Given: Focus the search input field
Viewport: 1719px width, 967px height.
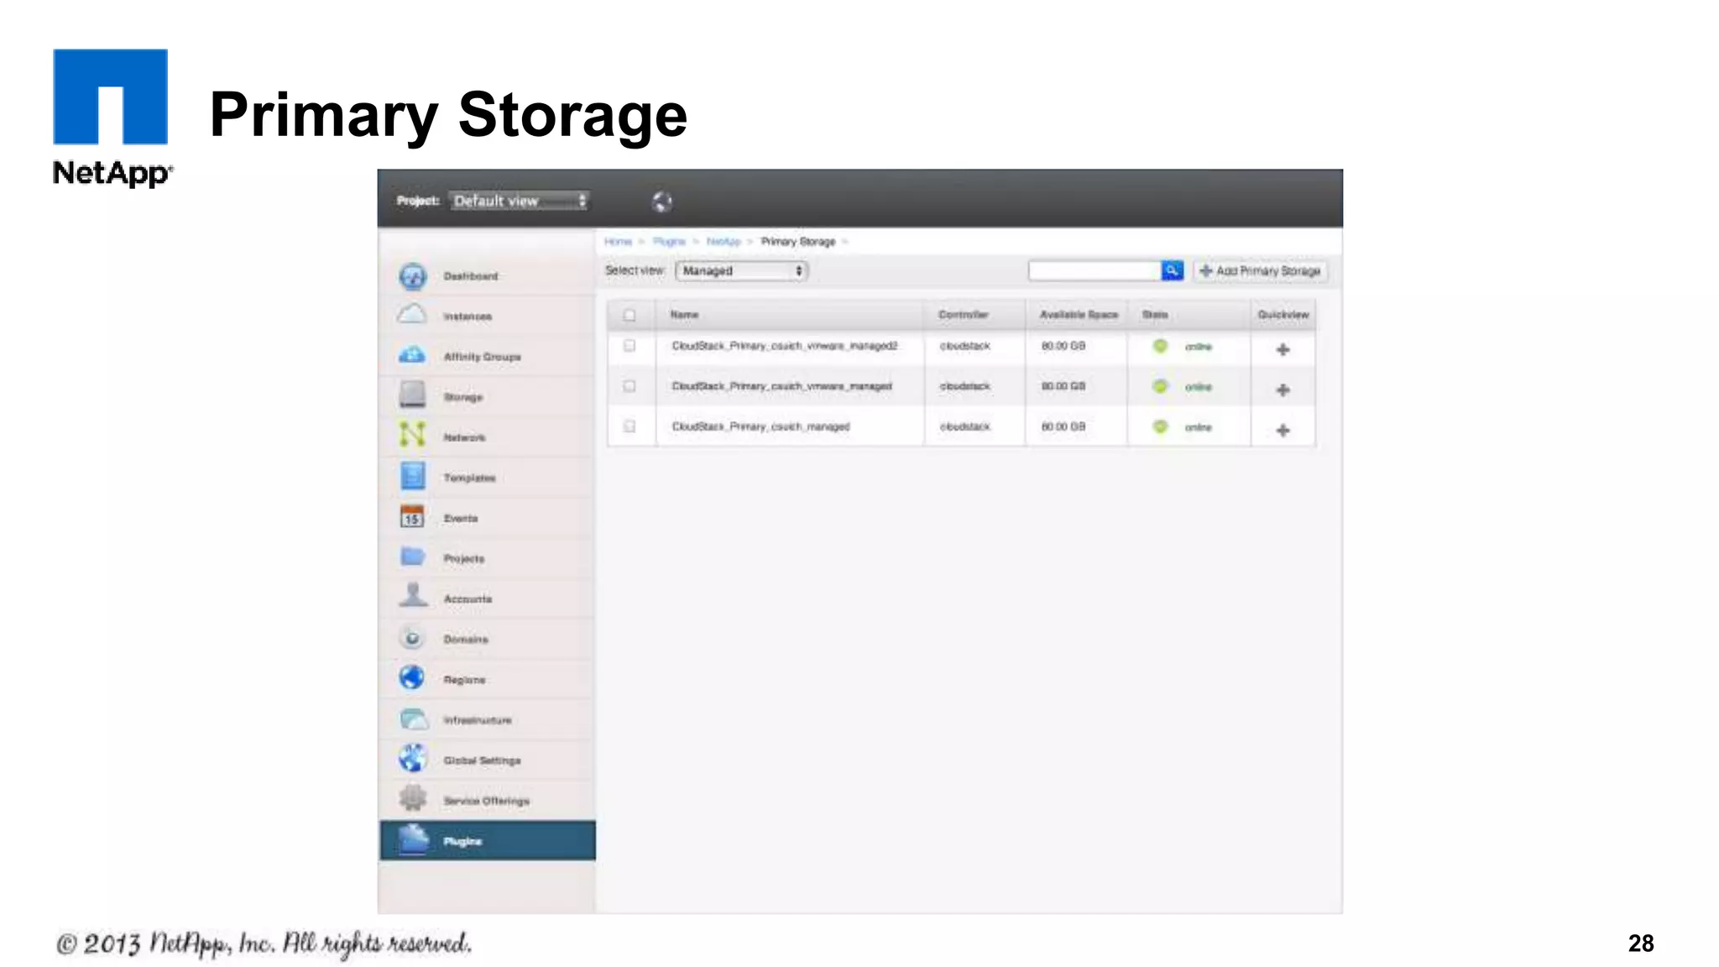Looking at the screenshot, I should click(x=1095, y=270).
